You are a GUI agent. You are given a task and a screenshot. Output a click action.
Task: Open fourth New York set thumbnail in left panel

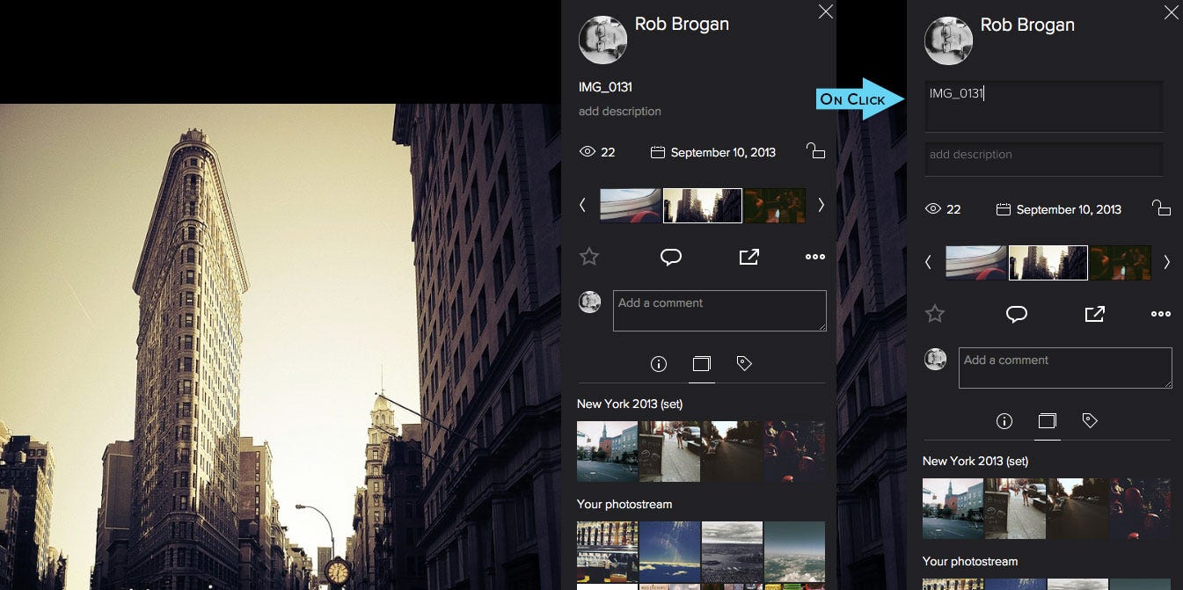click(x=795, y=451)
